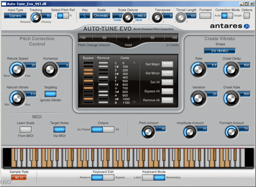
Task: Click the Retune Speed value field 20
Action: pos(31,65)
